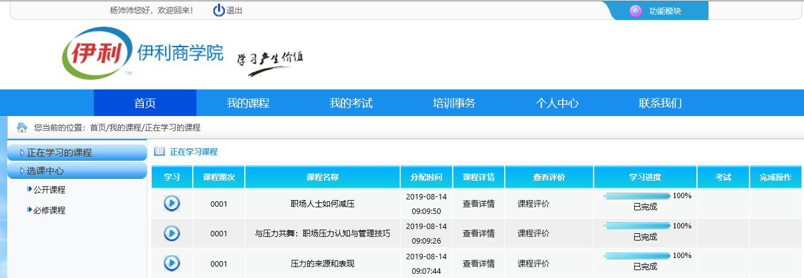The width and height of the screenshot is (804, 278).
Task: Expand 正在学习的课程 sidebar section
Action: [59, 153]
